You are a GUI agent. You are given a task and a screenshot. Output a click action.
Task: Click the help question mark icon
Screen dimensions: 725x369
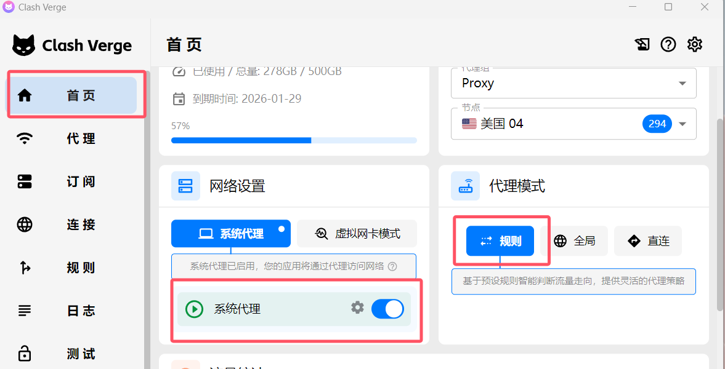point(668,44)
